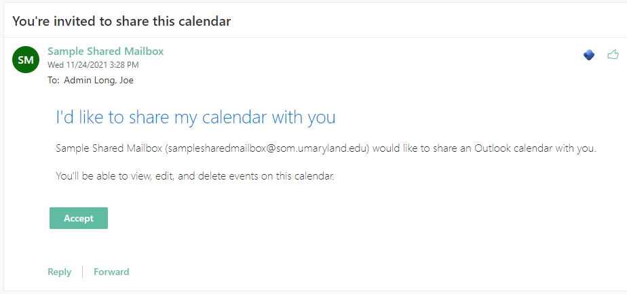Screen dimensions: 627x294
Task: Click the Reply link
Action: (59, 272)
